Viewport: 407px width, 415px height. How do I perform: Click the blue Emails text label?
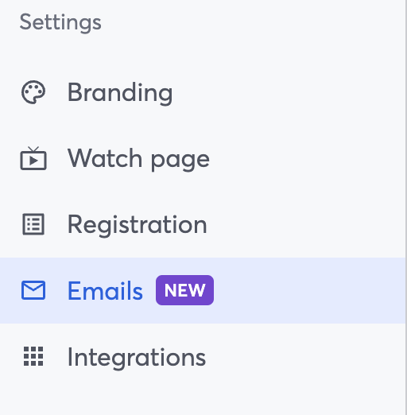tap(105, 290)
